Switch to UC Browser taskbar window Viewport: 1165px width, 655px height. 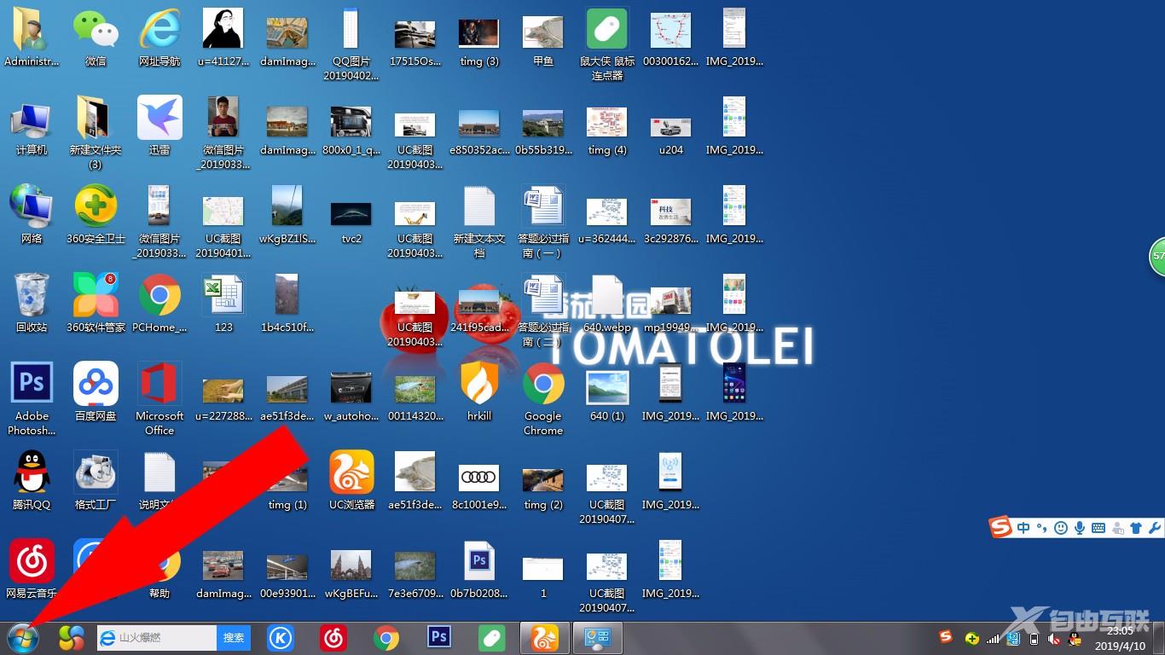(544, 638)
